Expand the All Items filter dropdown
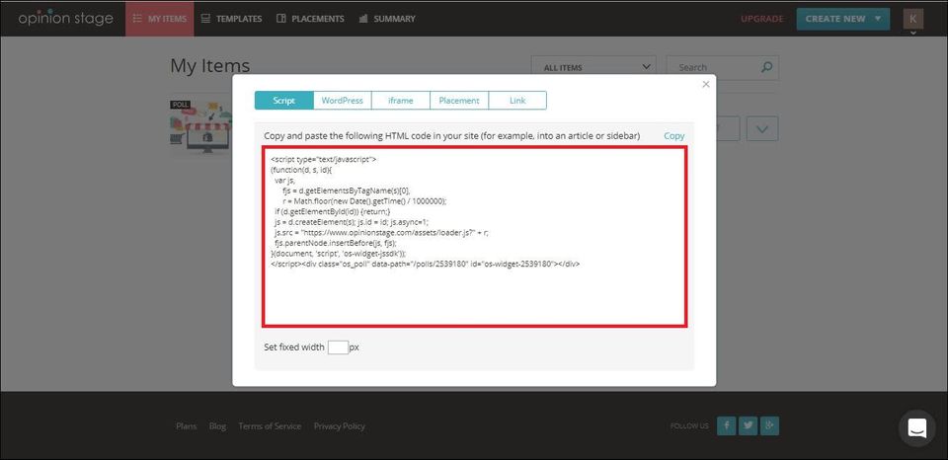948x460 pixels. pyautogui.click(x=593, y=68)
